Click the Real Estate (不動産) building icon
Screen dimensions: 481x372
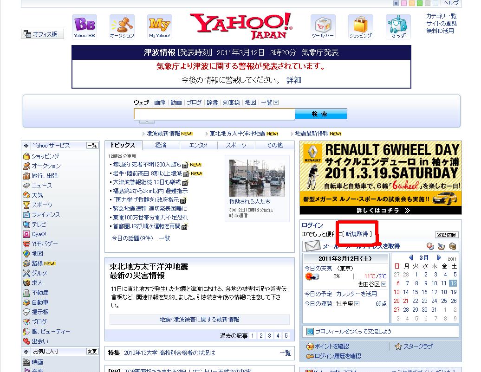tap(26, 293)
